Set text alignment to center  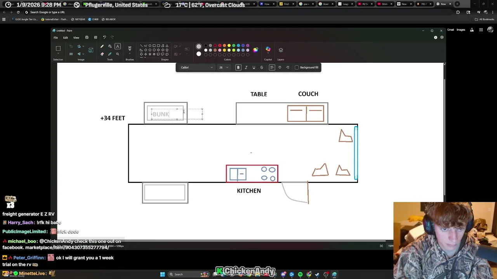click(x=280, y=67)
